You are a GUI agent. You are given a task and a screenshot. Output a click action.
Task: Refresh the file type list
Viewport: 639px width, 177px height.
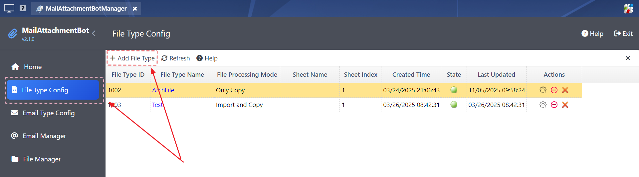(176, 58)
